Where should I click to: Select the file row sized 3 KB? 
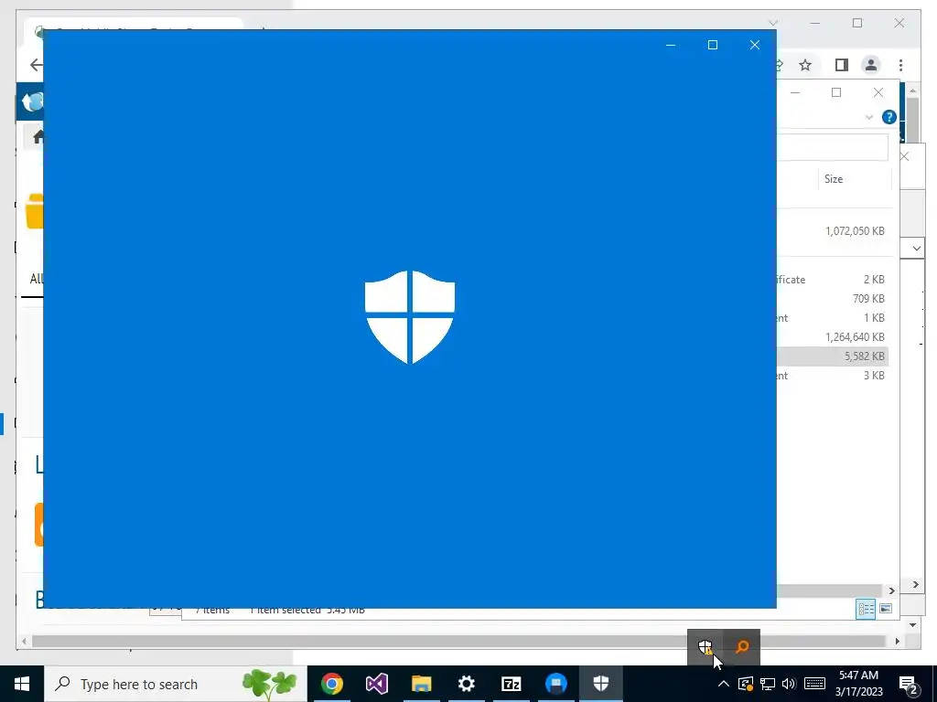coord(833,376)
